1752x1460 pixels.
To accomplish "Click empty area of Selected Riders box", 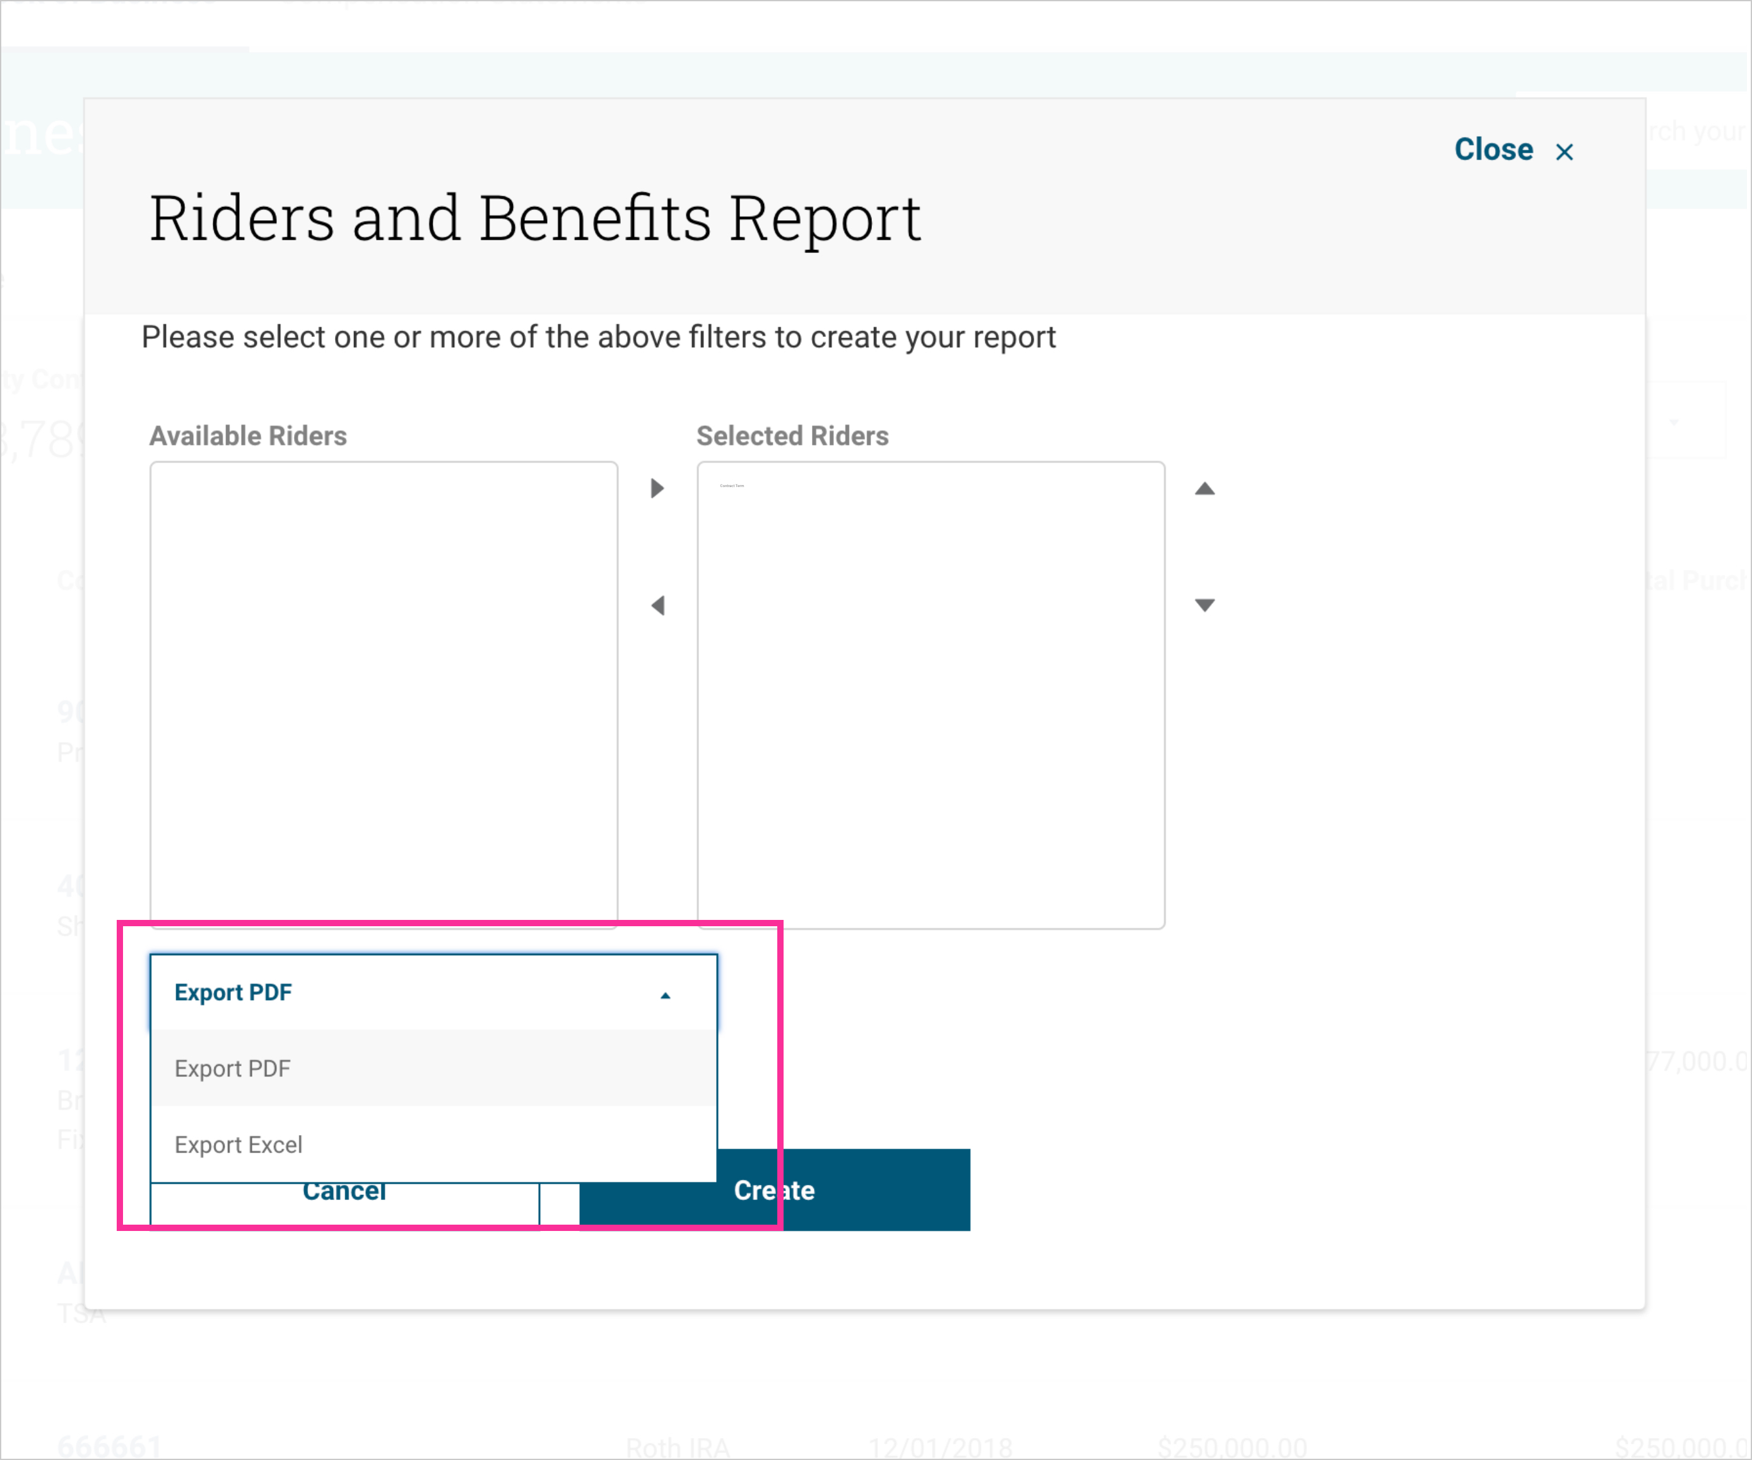I will pyautogui.click(x=930, y=709).
